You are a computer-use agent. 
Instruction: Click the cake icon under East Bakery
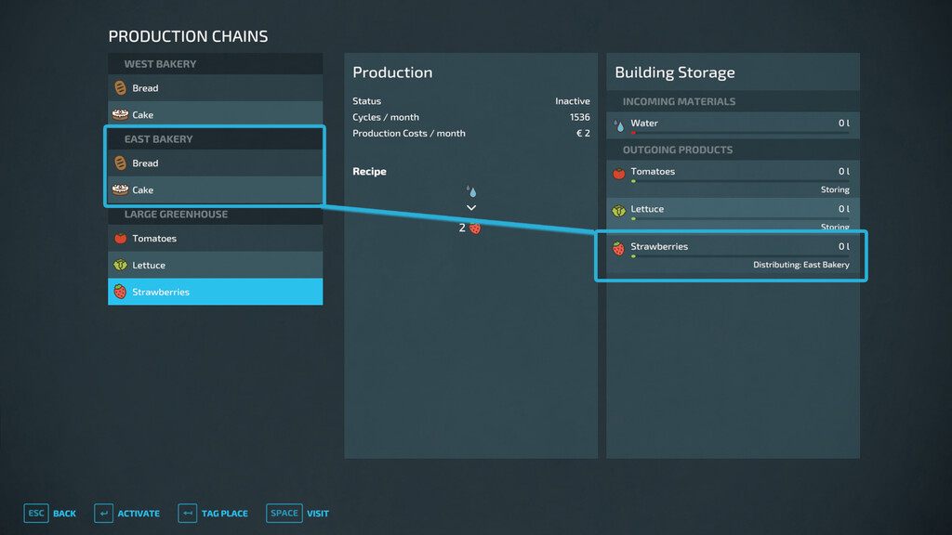(120, 189)
